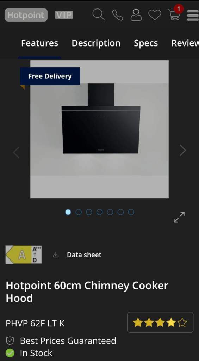The image size is (199, 361).
Task: Select the second image carousel dot
Action: coord(79,212)
